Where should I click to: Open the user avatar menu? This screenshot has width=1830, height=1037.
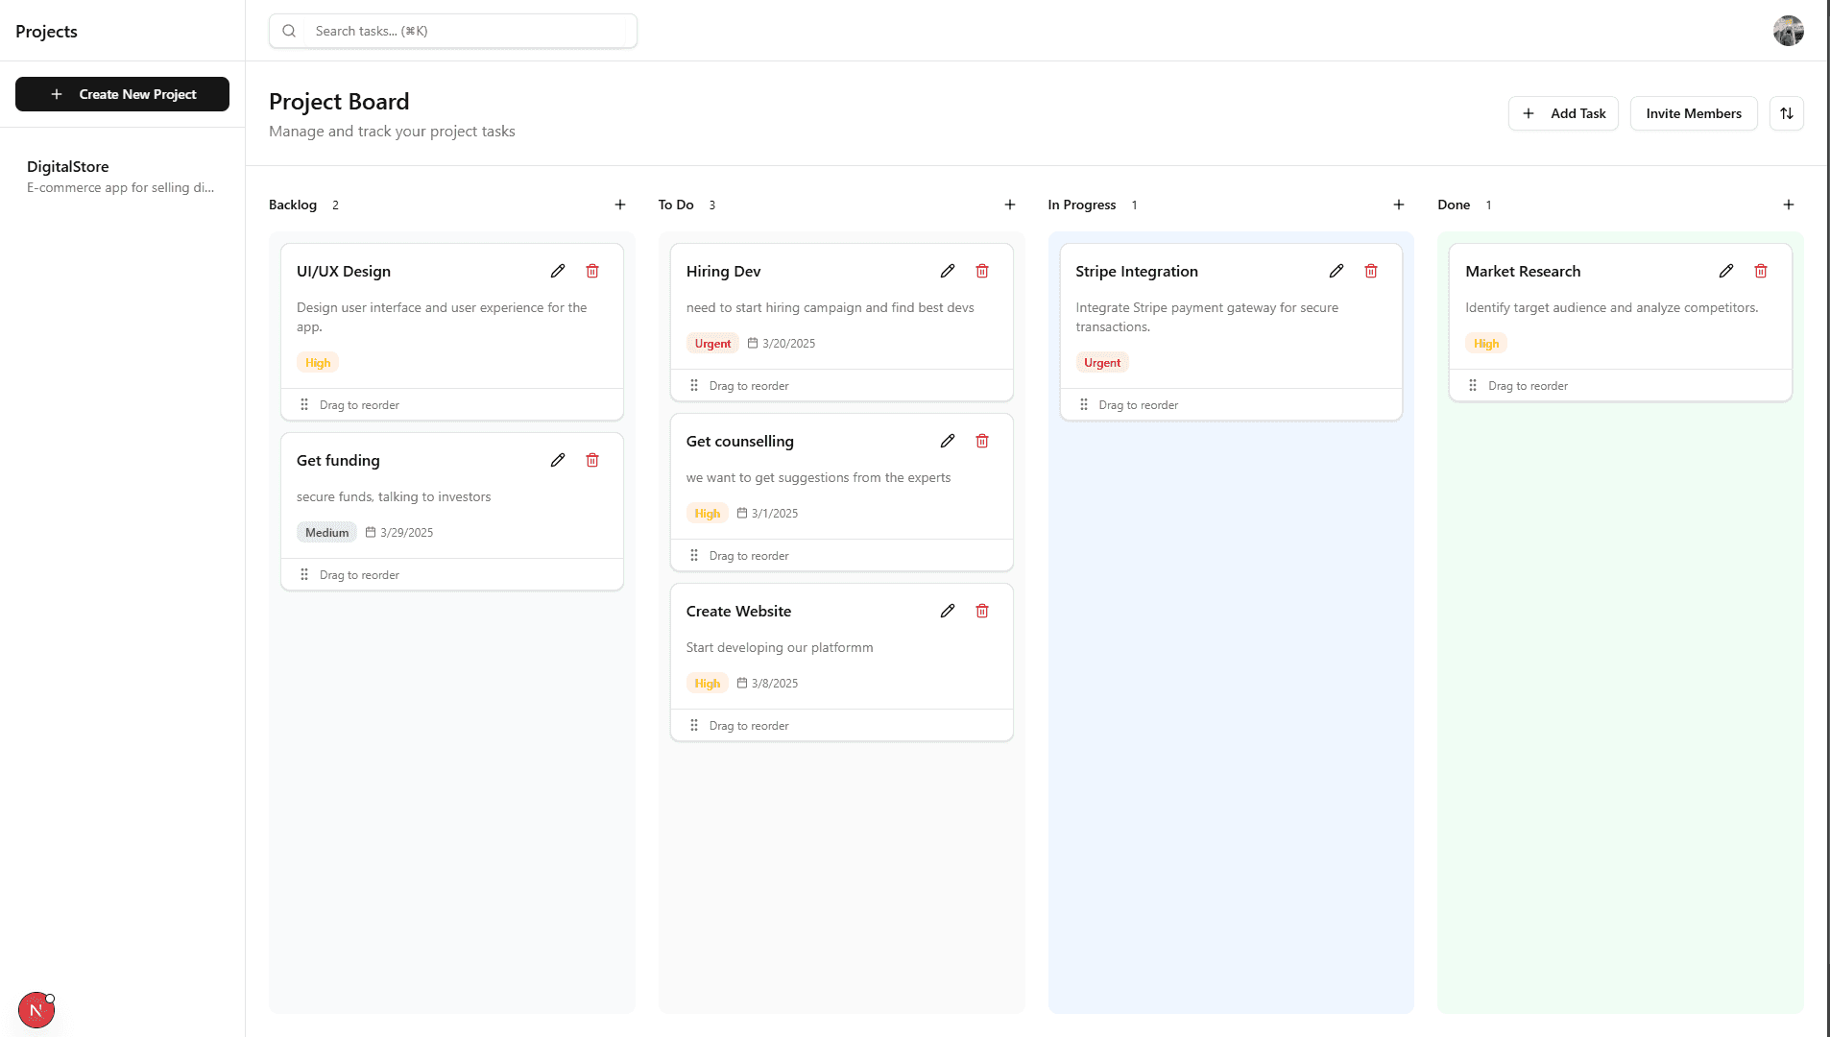(1789, 31)
